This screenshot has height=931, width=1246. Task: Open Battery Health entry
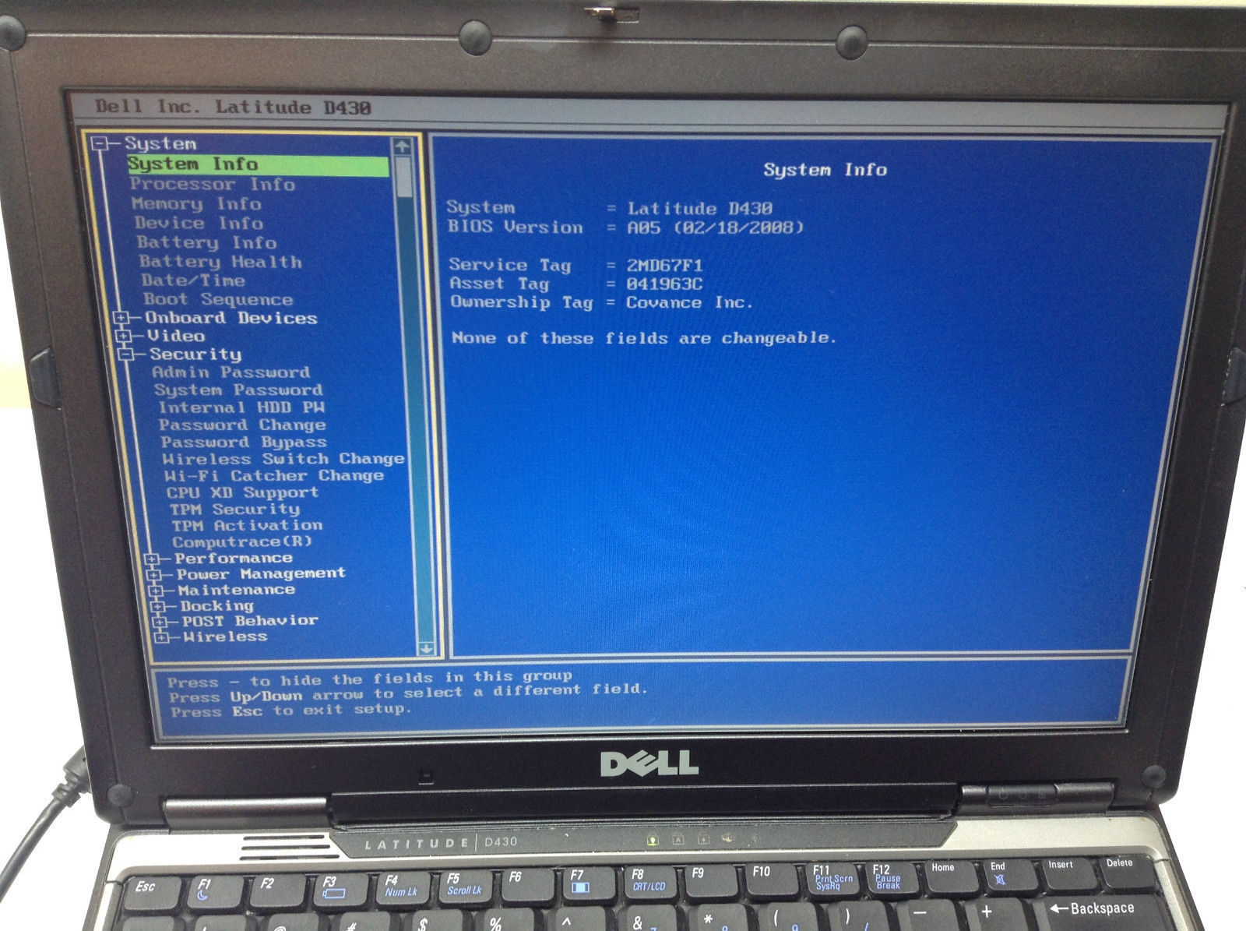pos(220,263)
